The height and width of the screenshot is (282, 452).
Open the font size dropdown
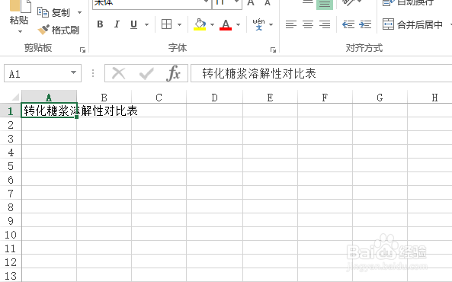click(236, 2)
